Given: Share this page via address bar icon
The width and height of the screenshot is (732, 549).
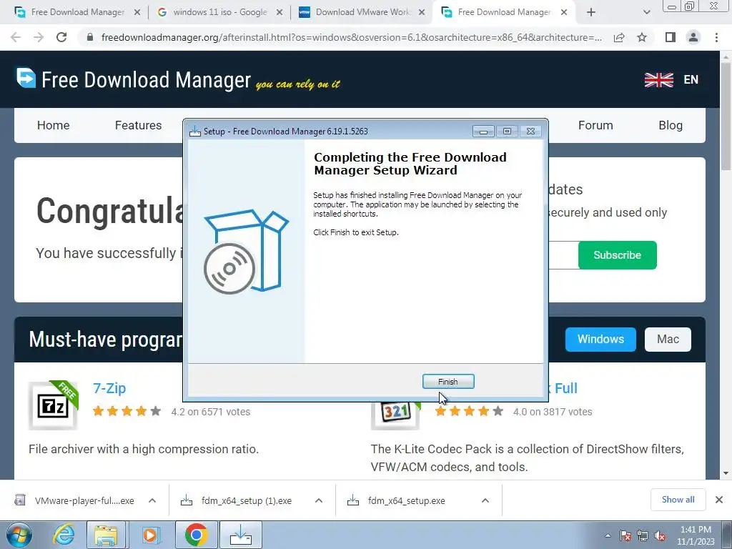Looking at the screenshot, I should pos(619,37).
